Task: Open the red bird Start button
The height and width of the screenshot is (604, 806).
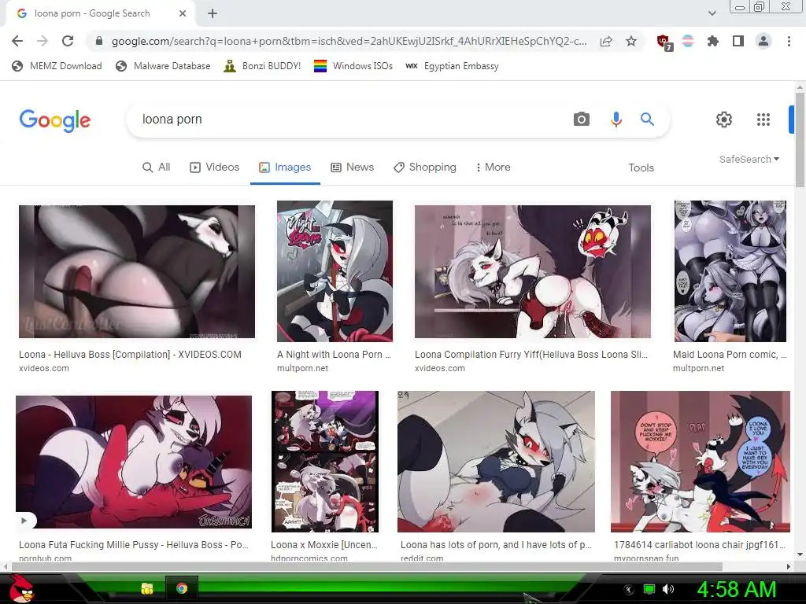Action: (x=21, y=588)
